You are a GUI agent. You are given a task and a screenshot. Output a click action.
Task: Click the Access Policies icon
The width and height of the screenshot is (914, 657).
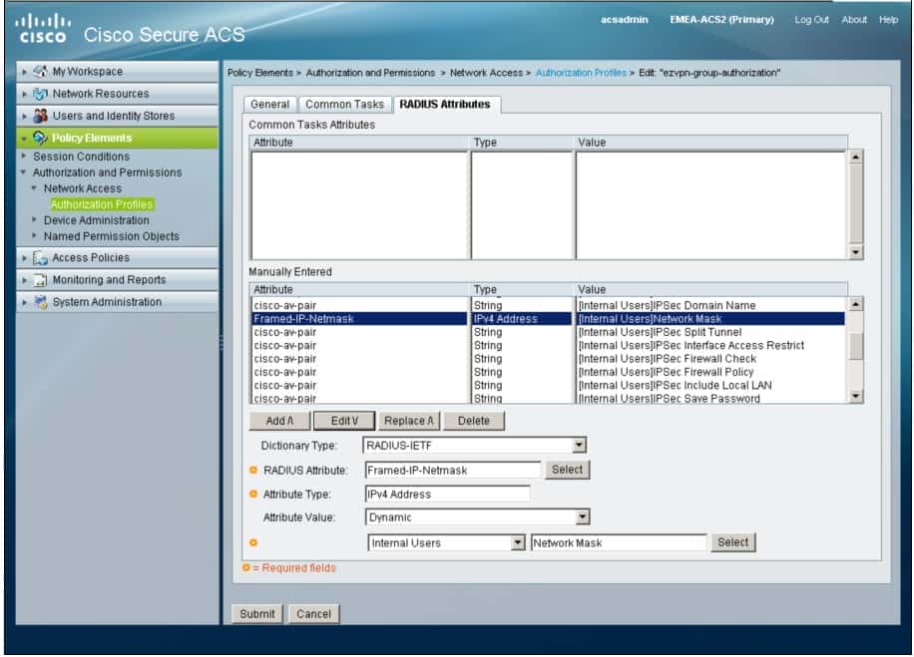(40, 257)
